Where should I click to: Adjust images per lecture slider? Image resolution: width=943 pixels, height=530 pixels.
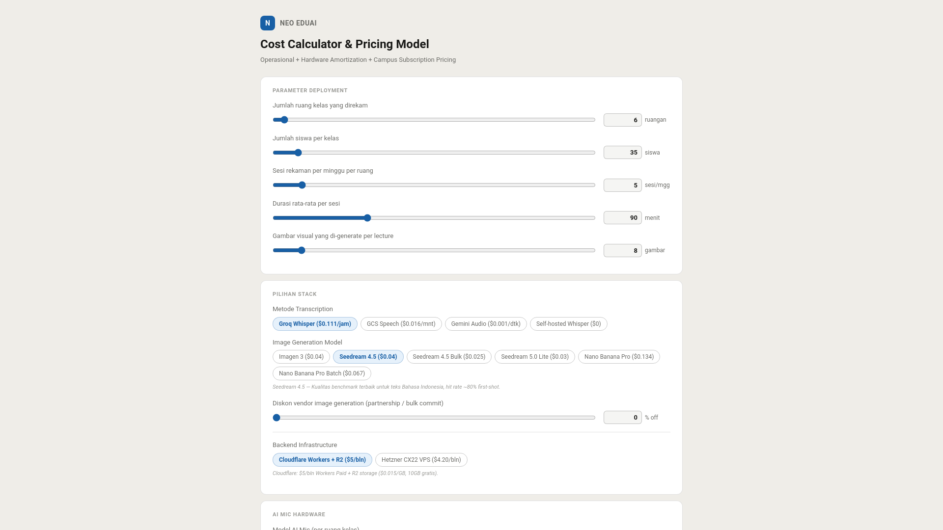click(x=434, y=250)
